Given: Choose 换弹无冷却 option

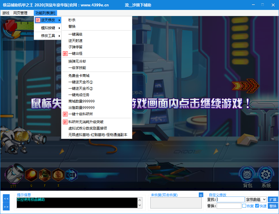Looking at the screenshot, I should pos(97,61).
